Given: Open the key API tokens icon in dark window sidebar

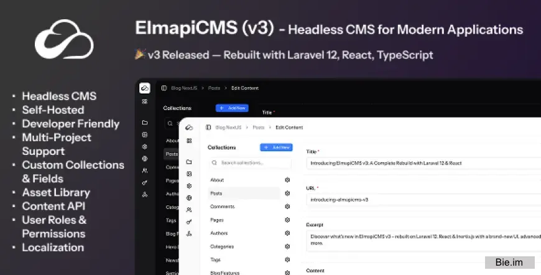Looking at the screenshot, I should tap(145, 182).
